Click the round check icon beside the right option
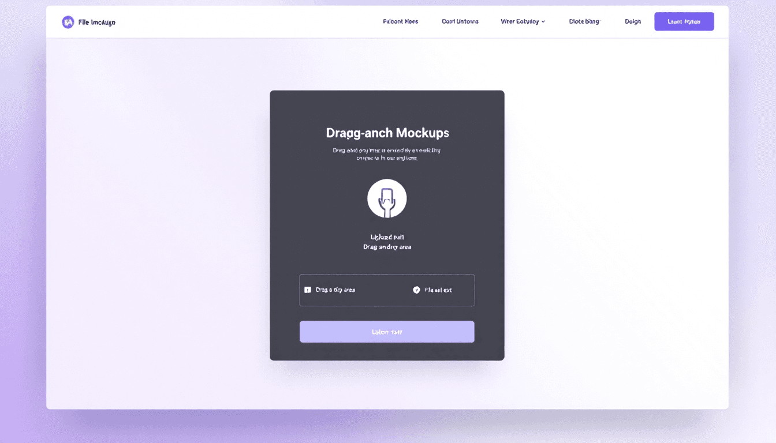This screenshot has width=776, height=443. pos(416,290)
